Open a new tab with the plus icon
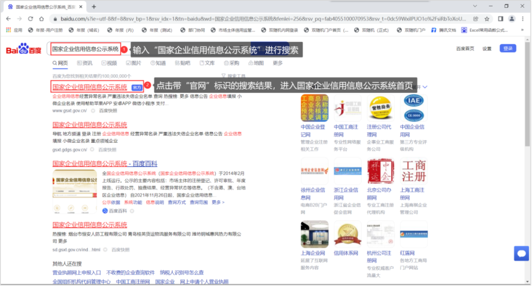Viewport: 532px width, 286px height. point(94,6)
